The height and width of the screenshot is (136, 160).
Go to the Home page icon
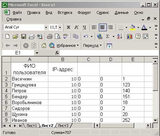[44, 45]
